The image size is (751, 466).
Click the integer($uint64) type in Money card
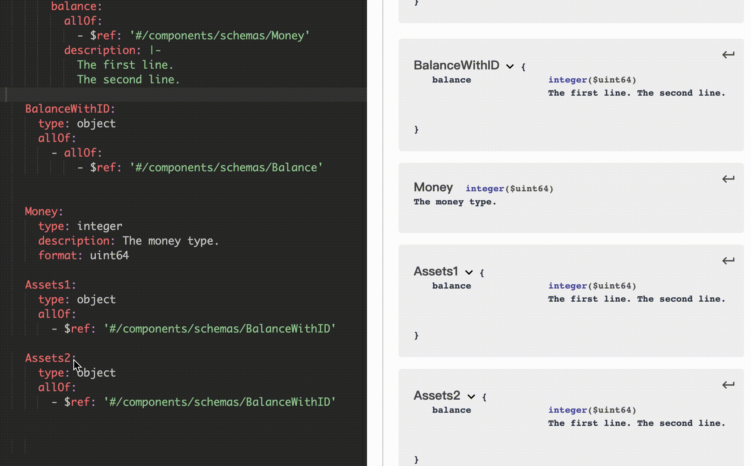point(510,189)
